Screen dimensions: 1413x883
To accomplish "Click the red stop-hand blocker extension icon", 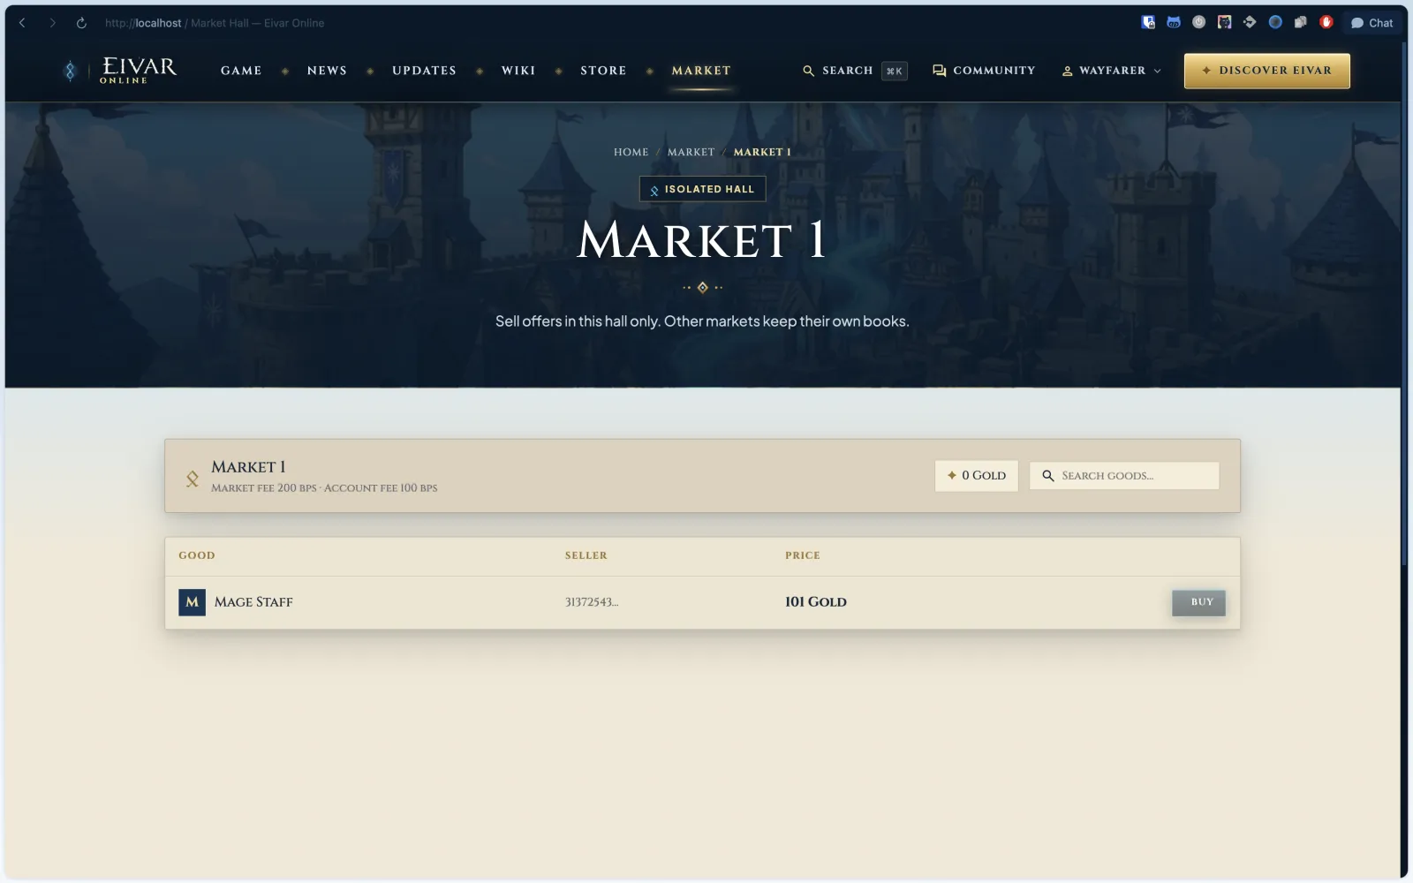I will (1326, 23).
